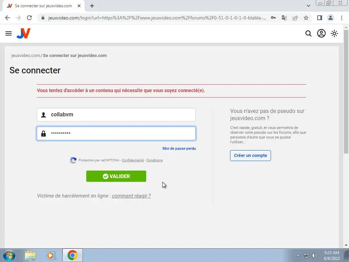Viewport: 349px width, 262px height.
Task: Open the tab search chevron
Action: tap(308, 6)
